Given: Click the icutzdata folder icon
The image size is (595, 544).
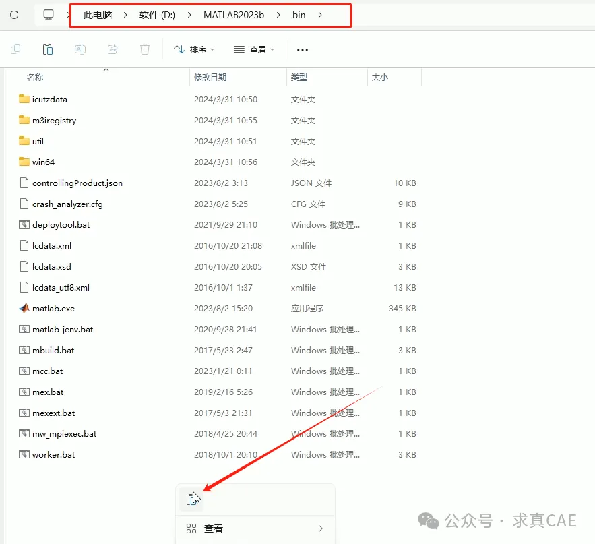Looking at the screenshot, I should pyautogui.click(x=24, y=99).
